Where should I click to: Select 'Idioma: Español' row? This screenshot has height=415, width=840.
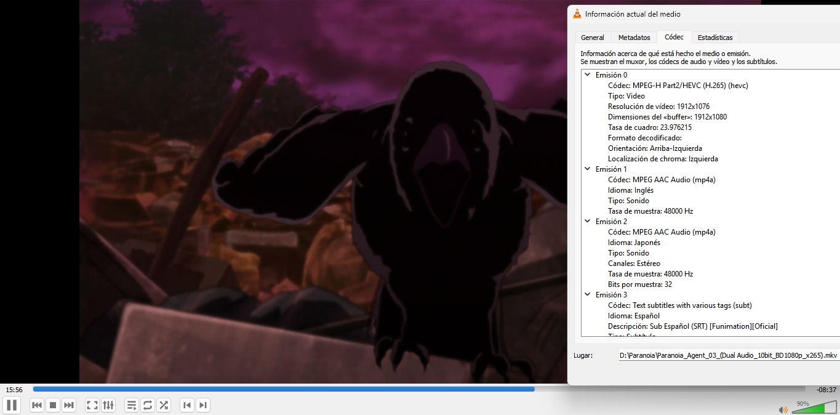[x=634, y=316]
